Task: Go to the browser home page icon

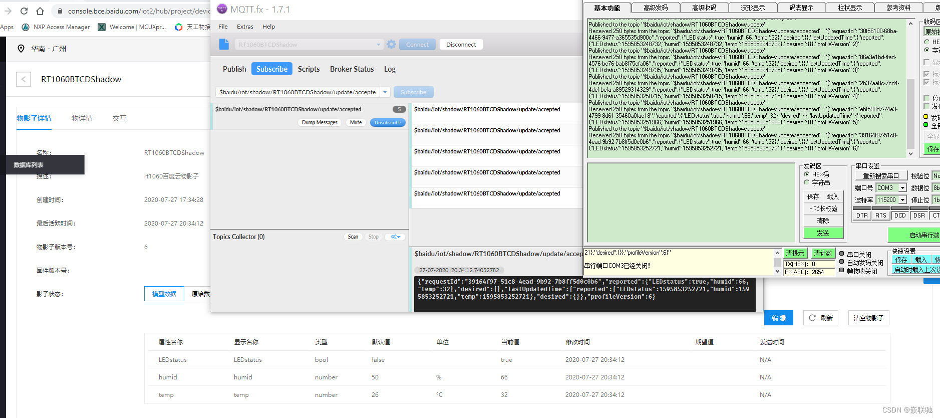Action: [40, 11]
